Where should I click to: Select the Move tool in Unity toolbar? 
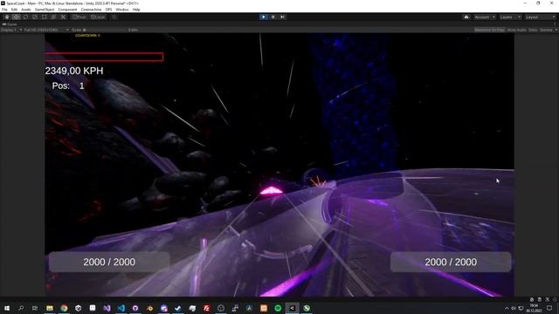click(16, 17)
